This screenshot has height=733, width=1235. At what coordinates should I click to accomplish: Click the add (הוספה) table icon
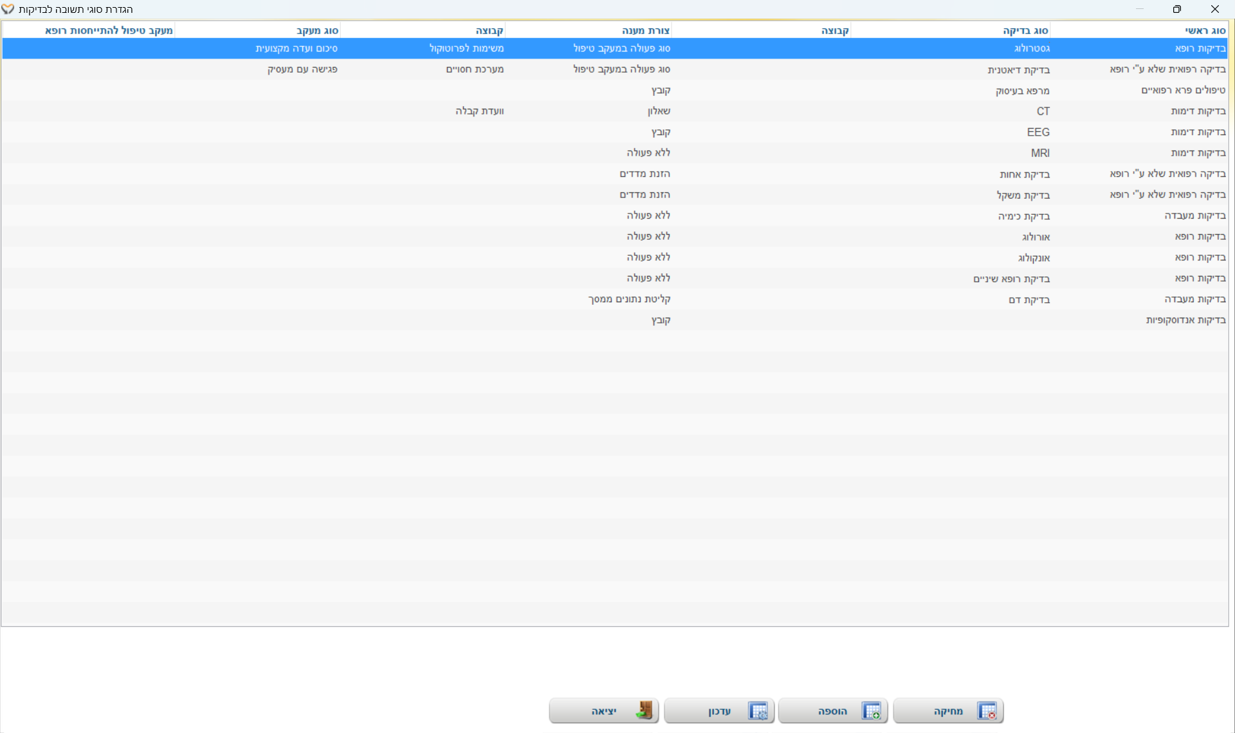(872, 711)
